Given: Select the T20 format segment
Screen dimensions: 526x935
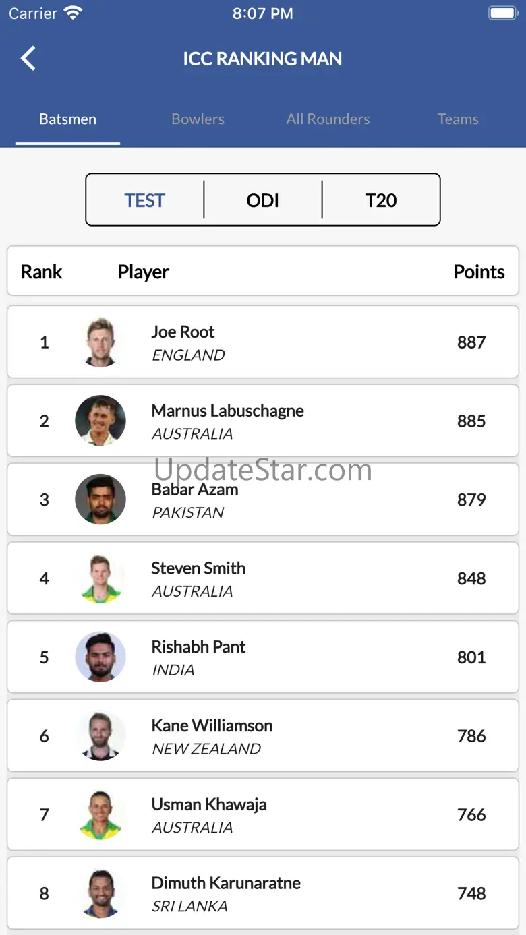Looking at the screenshot, I should coord(381,200).
